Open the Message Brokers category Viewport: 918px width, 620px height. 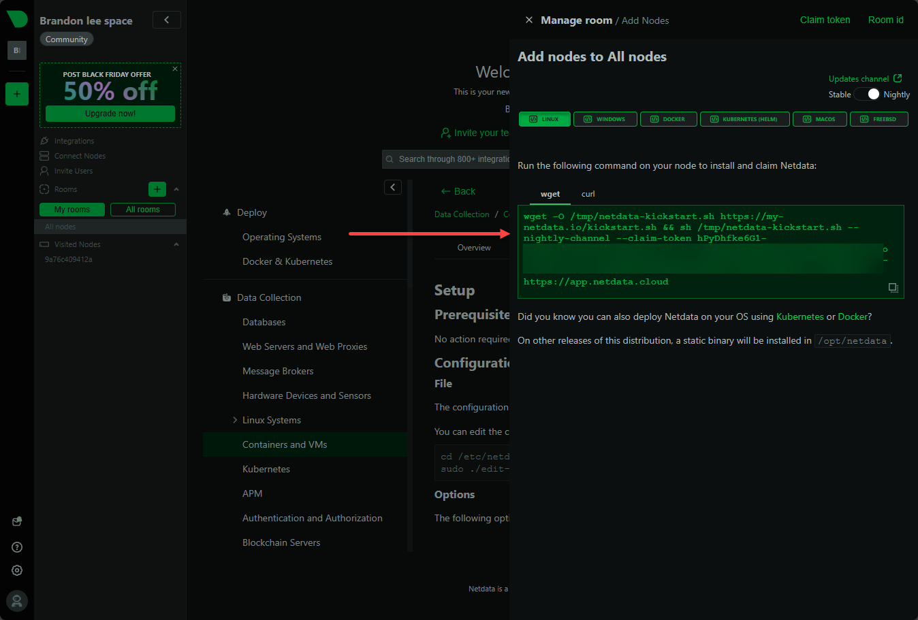[x=278, y=371]
